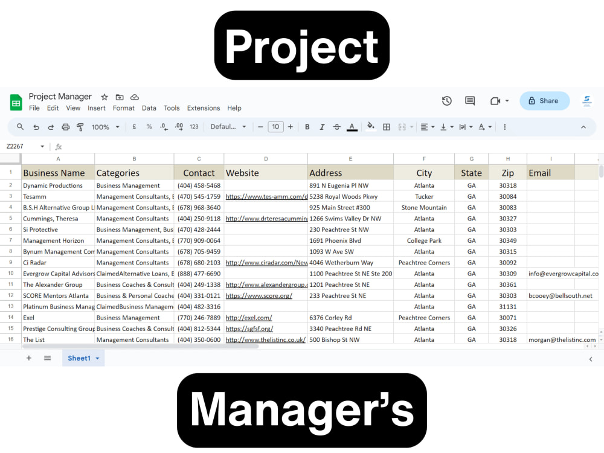Open the text color picker
Screen dimensions: 604x453
pyautogui.click(x=352, y=127)
